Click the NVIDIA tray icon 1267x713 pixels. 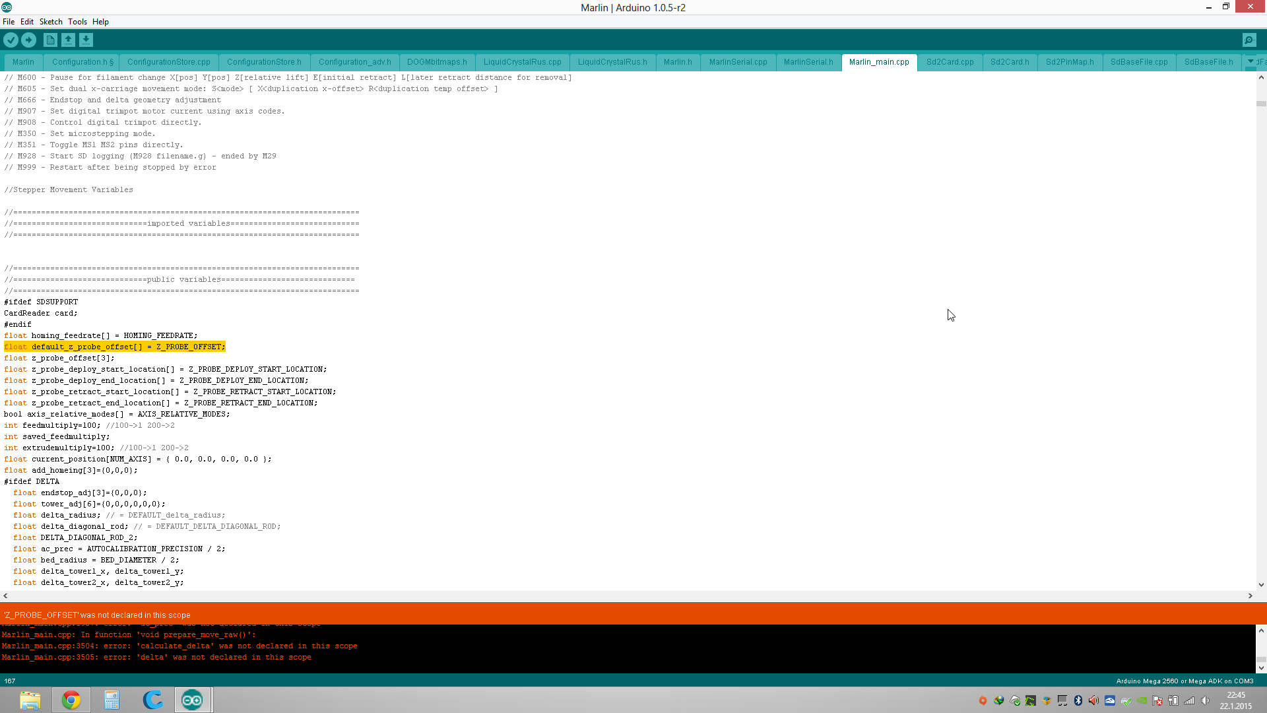point(1142,700)
